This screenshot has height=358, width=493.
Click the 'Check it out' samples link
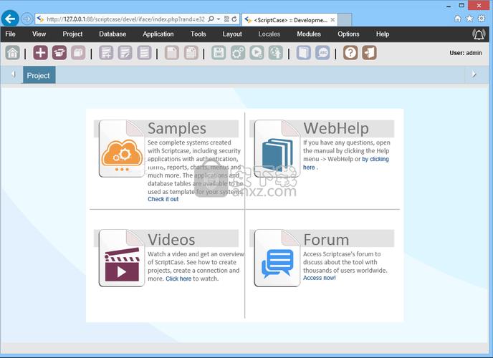click(x=163, y=199)
